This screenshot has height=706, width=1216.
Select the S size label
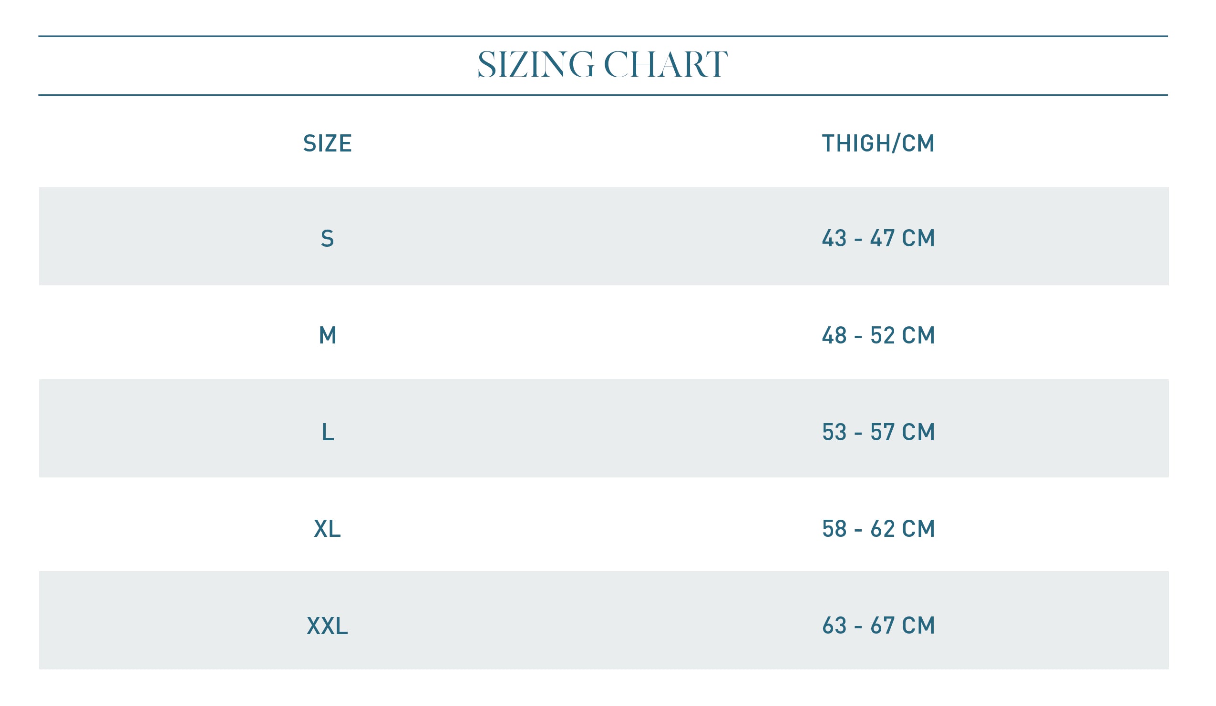pyautogui.click(x=327, y=239)
